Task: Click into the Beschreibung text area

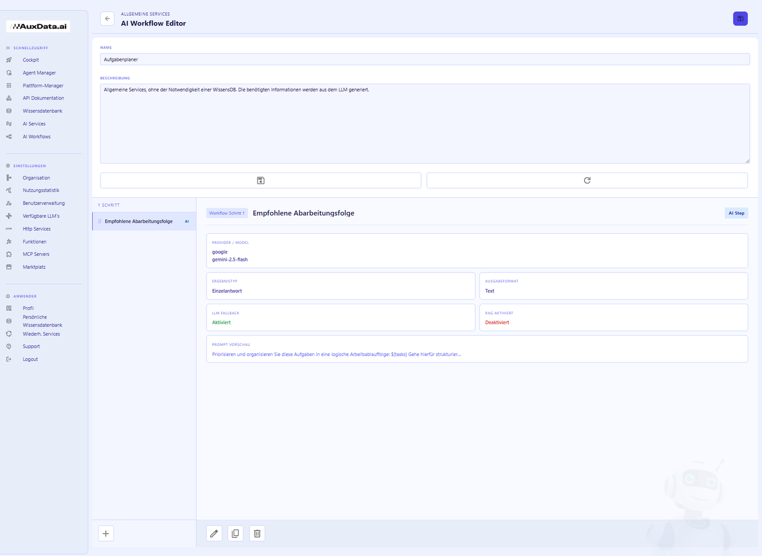Action: click(x=425, y=123)
